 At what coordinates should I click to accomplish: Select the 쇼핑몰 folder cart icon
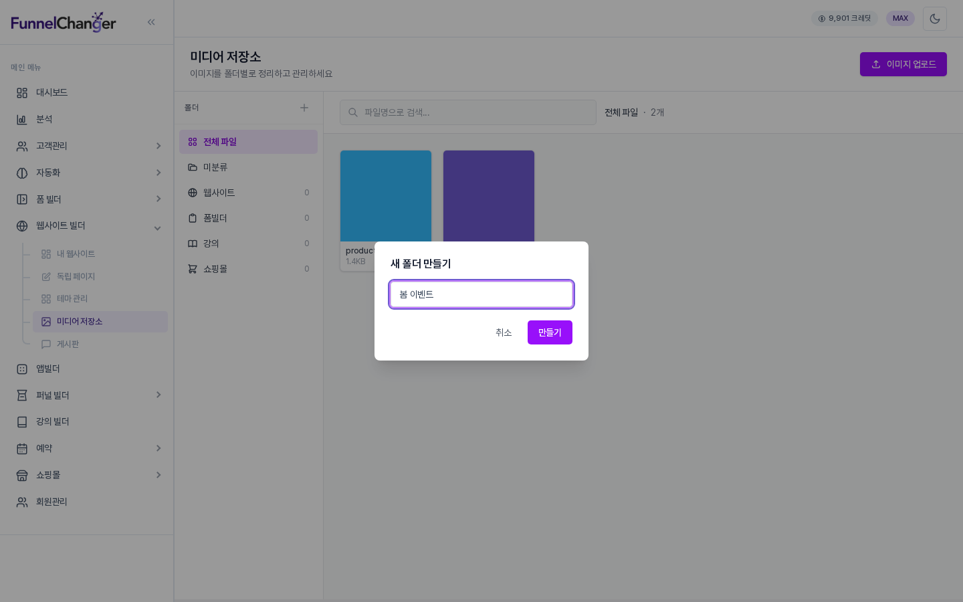click(x=193, y=269)
